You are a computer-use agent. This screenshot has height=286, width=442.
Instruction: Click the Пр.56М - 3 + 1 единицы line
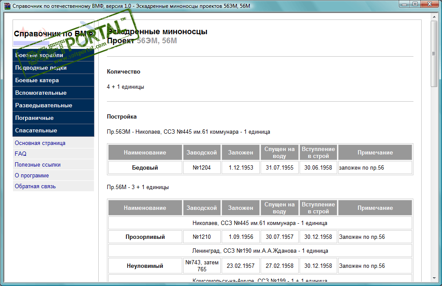pos(138,187)
